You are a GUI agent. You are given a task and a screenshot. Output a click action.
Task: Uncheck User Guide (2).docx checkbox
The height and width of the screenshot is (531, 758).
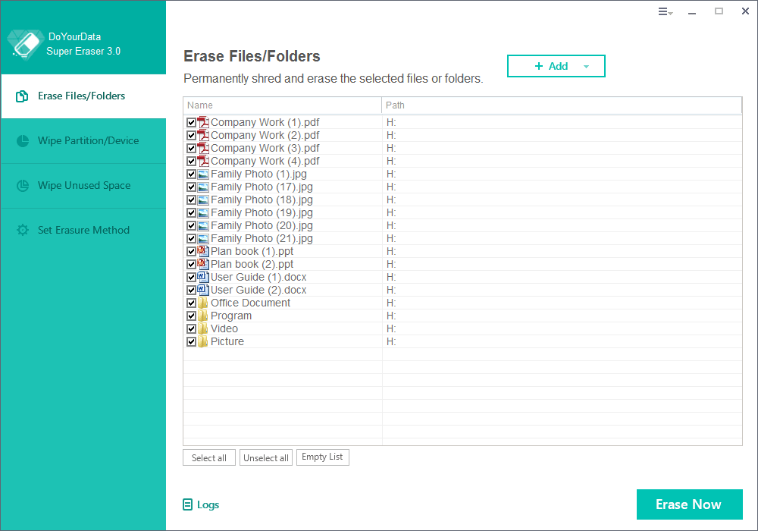point(192,291)
